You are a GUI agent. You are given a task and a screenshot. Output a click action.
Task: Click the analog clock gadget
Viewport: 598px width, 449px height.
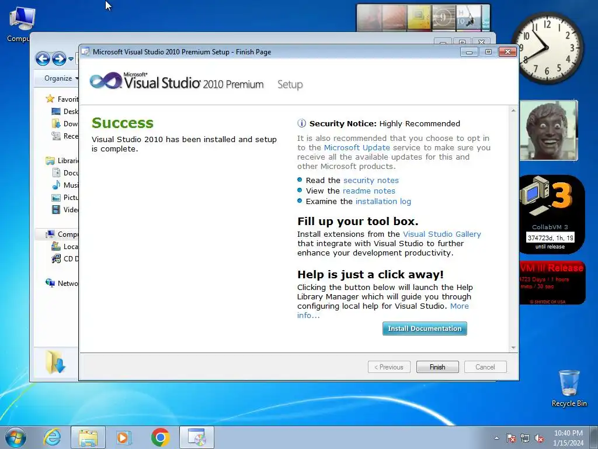click(547, 48)
